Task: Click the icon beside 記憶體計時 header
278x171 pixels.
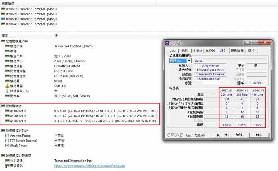Action: pos(3,106)
